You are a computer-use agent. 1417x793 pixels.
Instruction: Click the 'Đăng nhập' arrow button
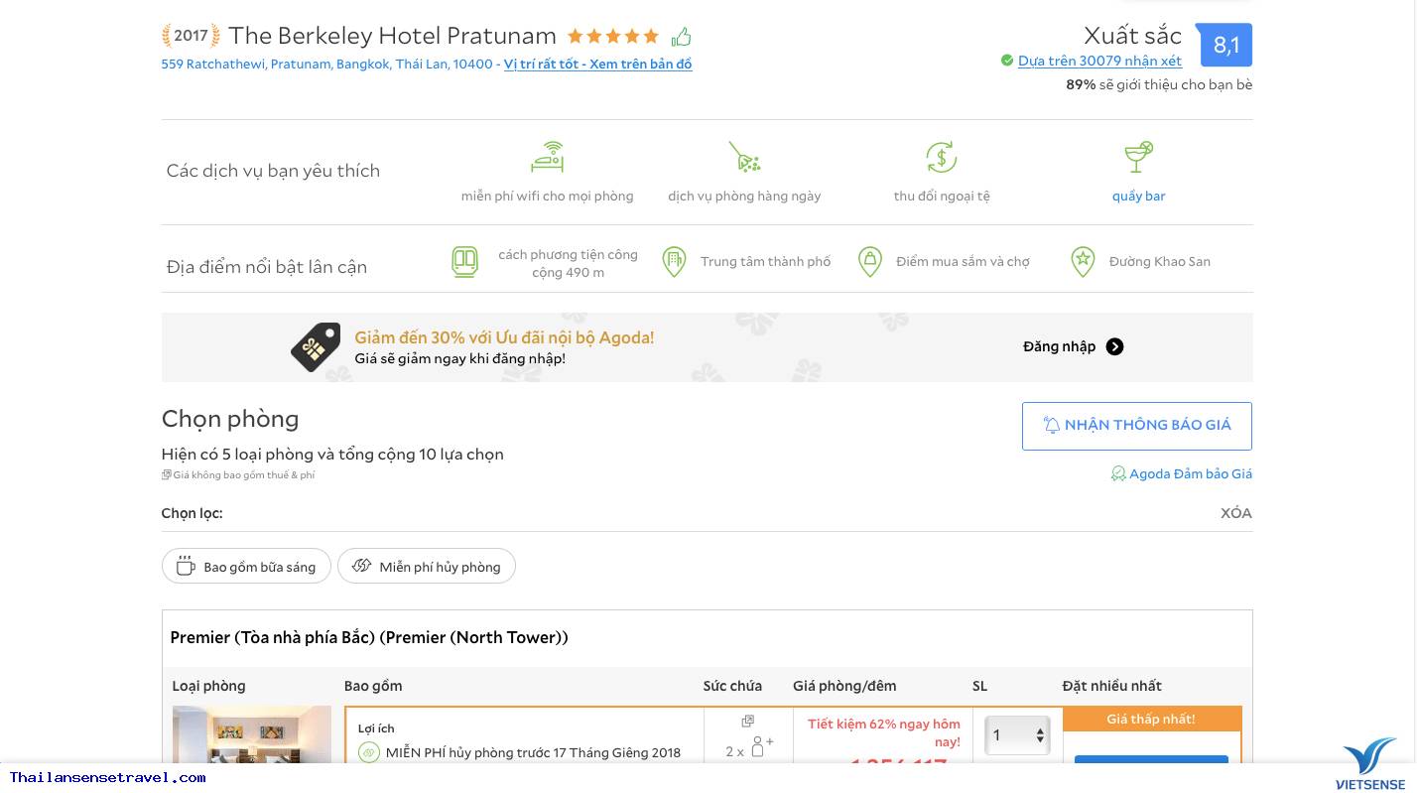[x=1114, y=346]
